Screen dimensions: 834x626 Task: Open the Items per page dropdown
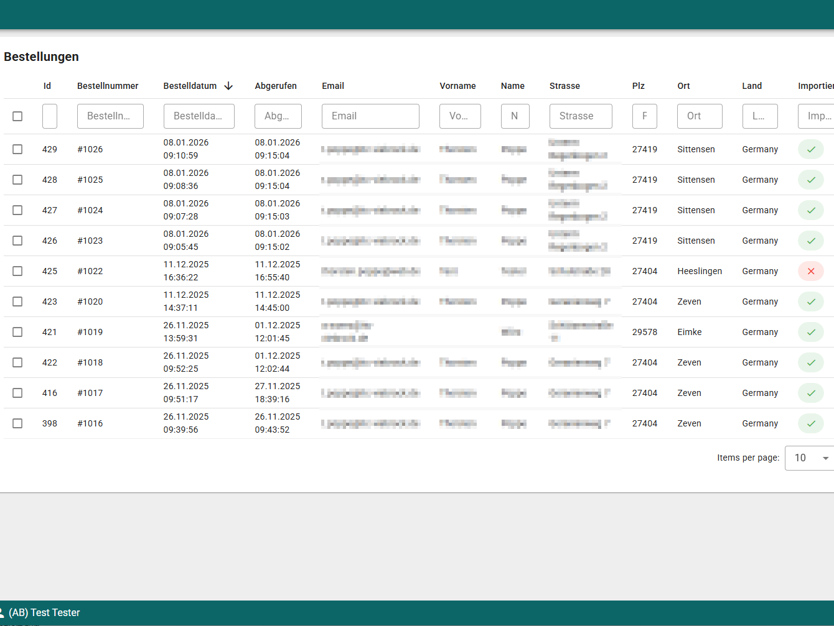(810, 458)
